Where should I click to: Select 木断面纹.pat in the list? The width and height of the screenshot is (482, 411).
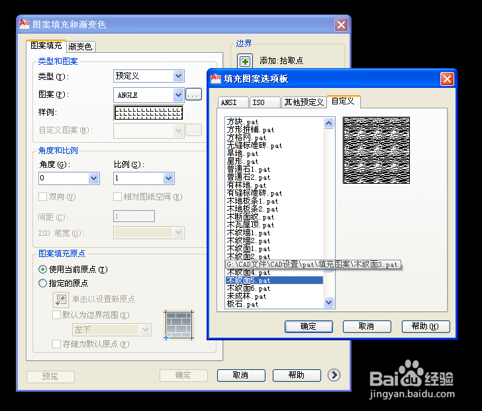pyautogui.click(x=250, y=217)
